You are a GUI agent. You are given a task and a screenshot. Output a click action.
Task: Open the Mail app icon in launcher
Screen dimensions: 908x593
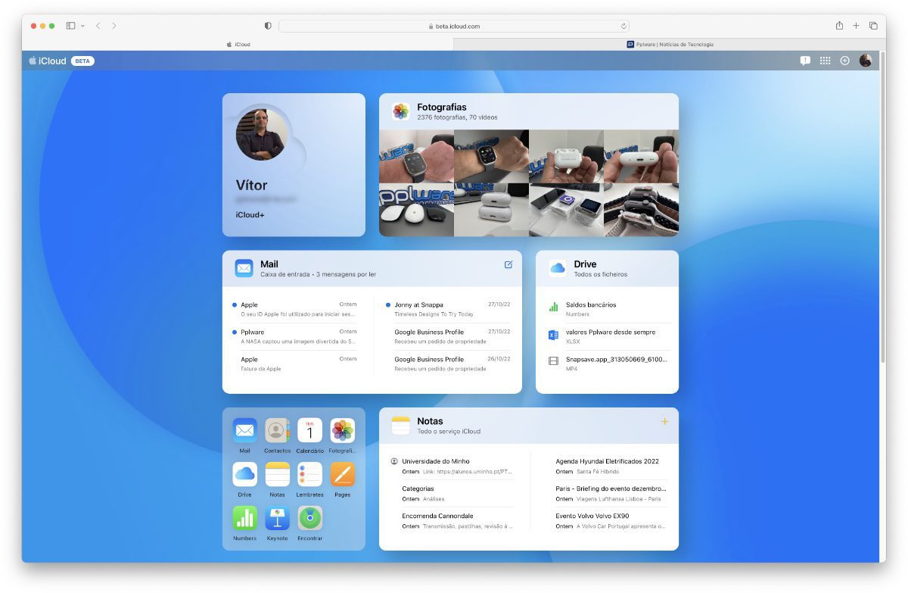[x=244, y=430]
